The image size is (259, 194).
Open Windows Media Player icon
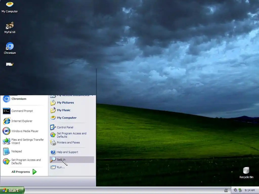pyautogui.click(x=6, y=131)
